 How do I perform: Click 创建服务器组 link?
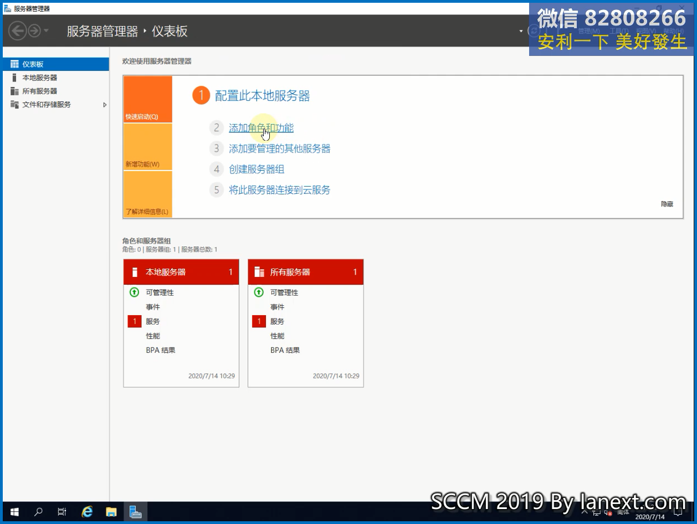pos(257,169)
